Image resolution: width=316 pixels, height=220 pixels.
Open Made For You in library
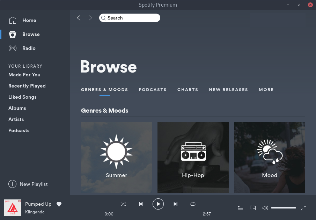[24, 75]
